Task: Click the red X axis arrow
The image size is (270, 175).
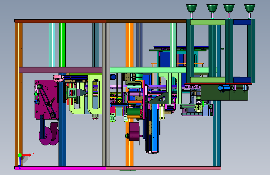Action: pos(26,155)
